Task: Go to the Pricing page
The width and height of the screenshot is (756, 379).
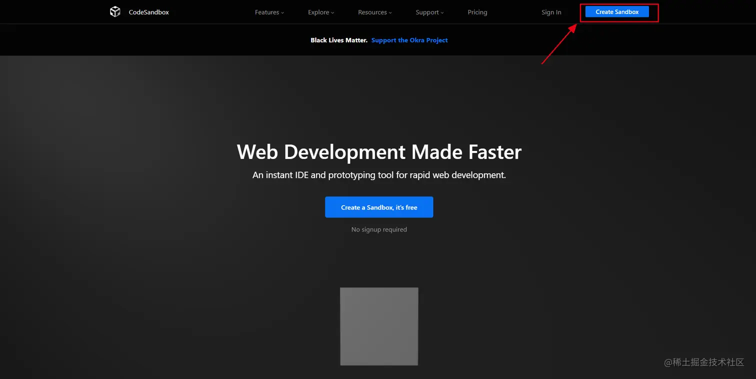Action: tap(477, 12)
